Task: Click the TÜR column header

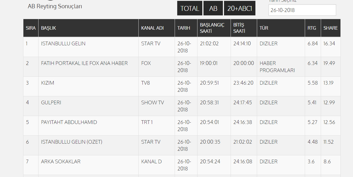Action: [264, 28]
